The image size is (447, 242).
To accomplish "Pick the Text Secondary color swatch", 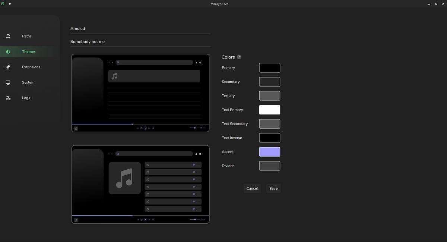I will click(270, 124).
